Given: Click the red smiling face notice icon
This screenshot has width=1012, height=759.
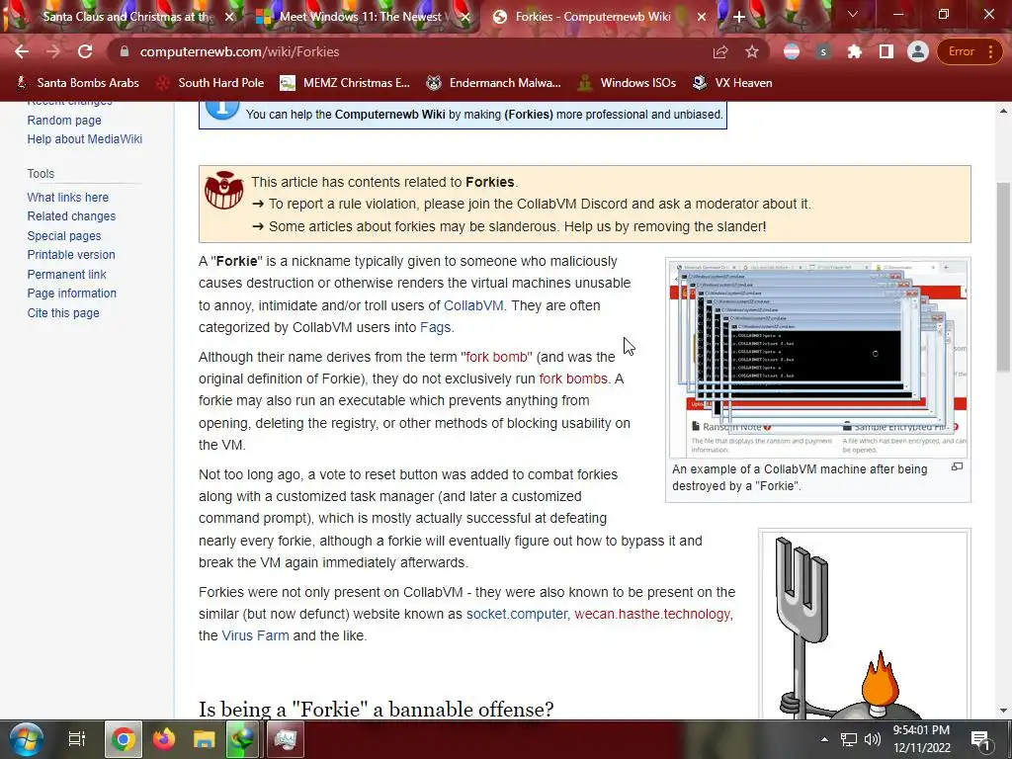Looking at the screenshot, I should (224, 190).
